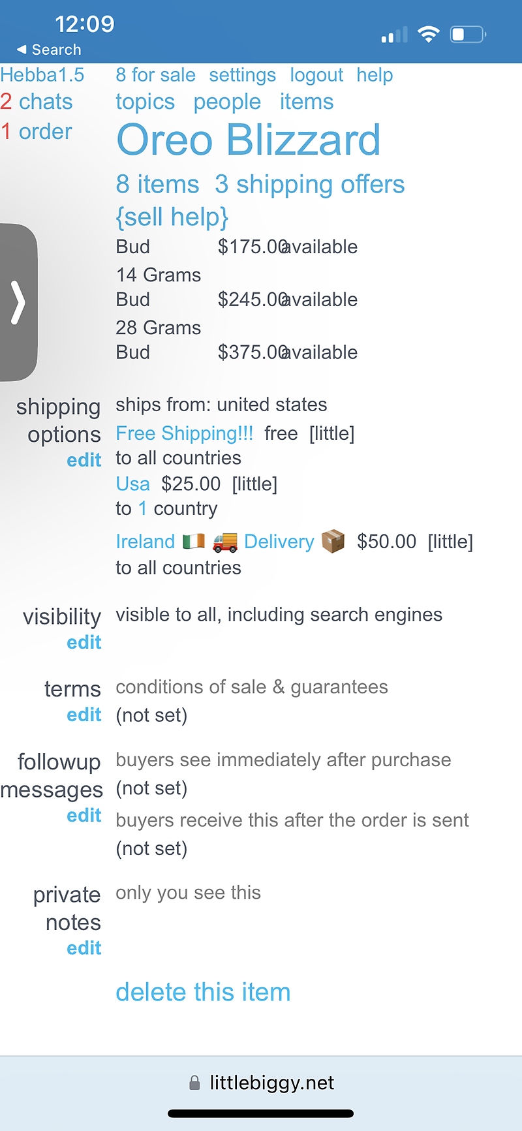The image size is (522, 1131).
Task: Tap the lock icon in address bar
Action: 194,1083
